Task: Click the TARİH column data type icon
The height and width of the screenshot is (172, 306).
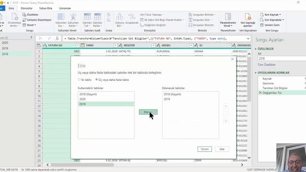Action: [83, 45]
